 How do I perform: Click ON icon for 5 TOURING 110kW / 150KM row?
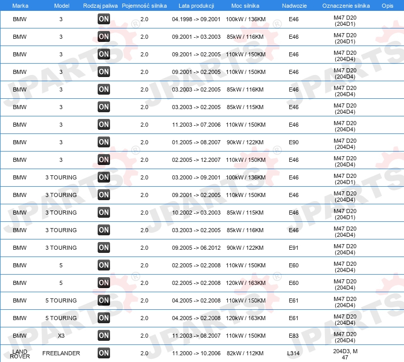click(104, 300)
